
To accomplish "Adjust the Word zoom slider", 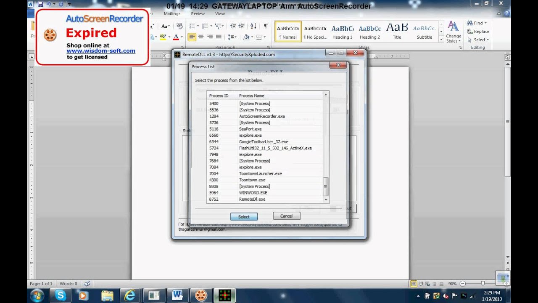I will coord(483,284).
